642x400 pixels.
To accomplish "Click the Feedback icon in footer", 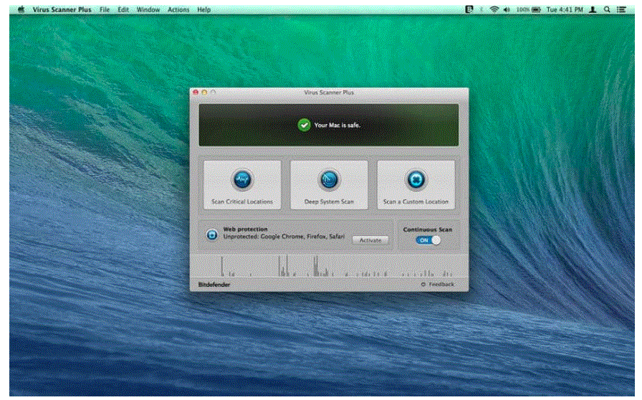I will 423,284.
